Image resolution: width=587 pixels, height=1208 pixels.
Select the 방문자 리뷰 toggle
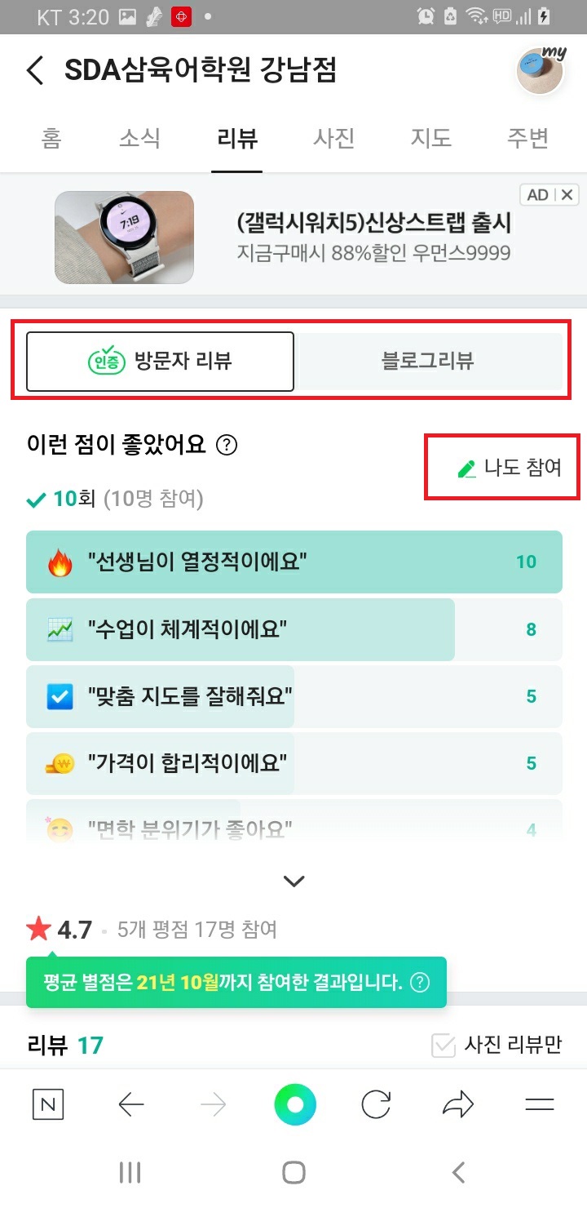[160, 361]
